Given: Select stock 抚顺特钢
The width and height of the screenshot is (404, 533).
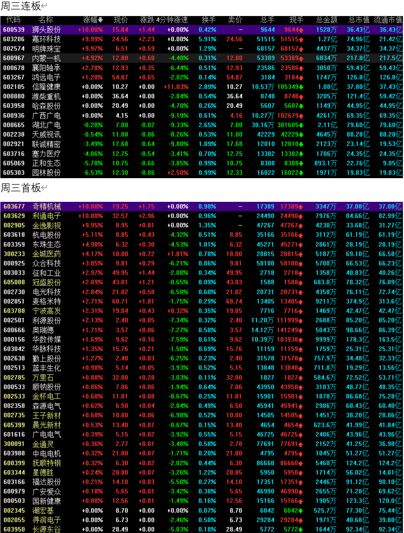Looking at the screenshot, I should [47, 463].
